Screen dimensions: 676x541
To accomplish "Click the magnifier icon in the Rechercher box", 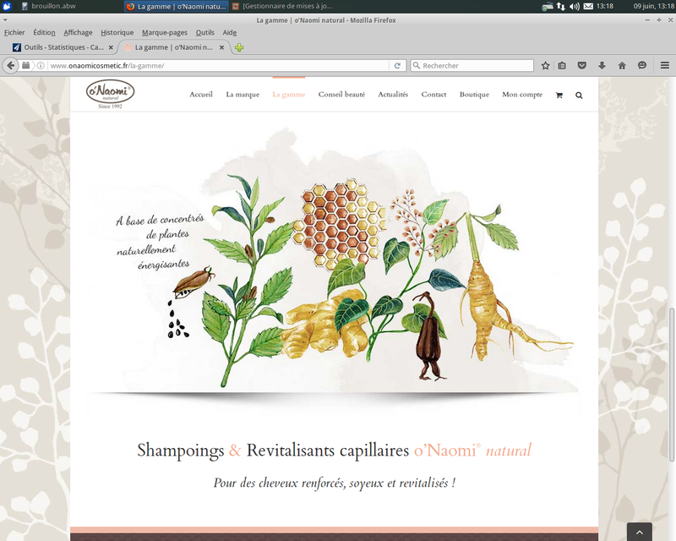I will 417,66.
